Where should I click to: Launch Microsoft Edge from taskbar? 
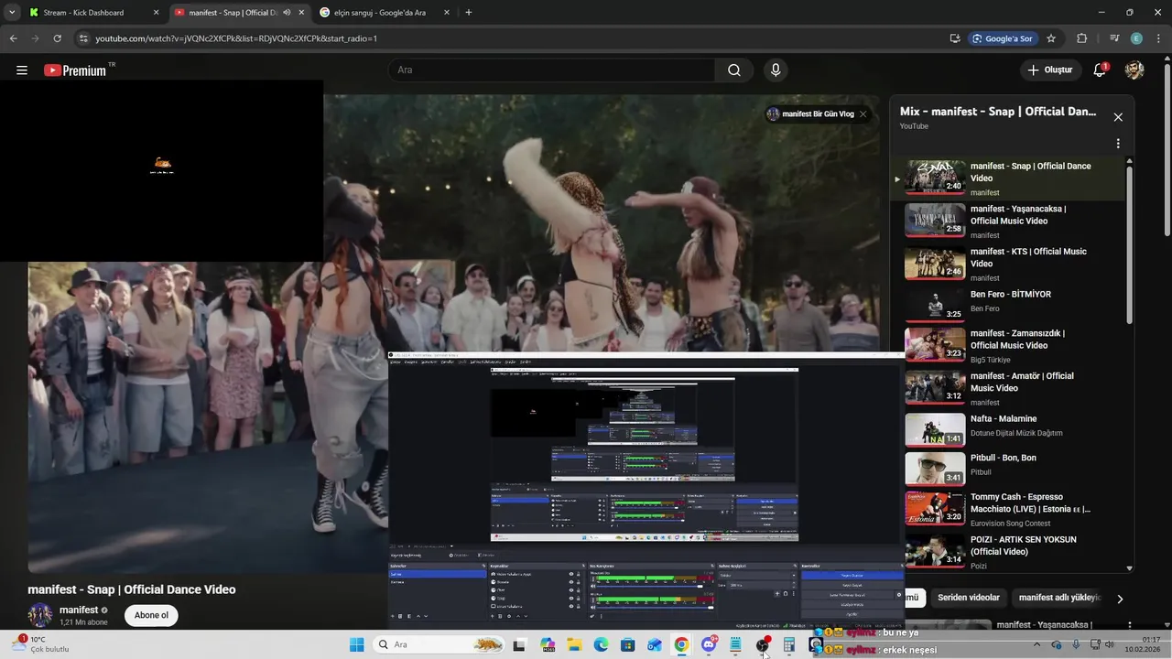[601, 644]
